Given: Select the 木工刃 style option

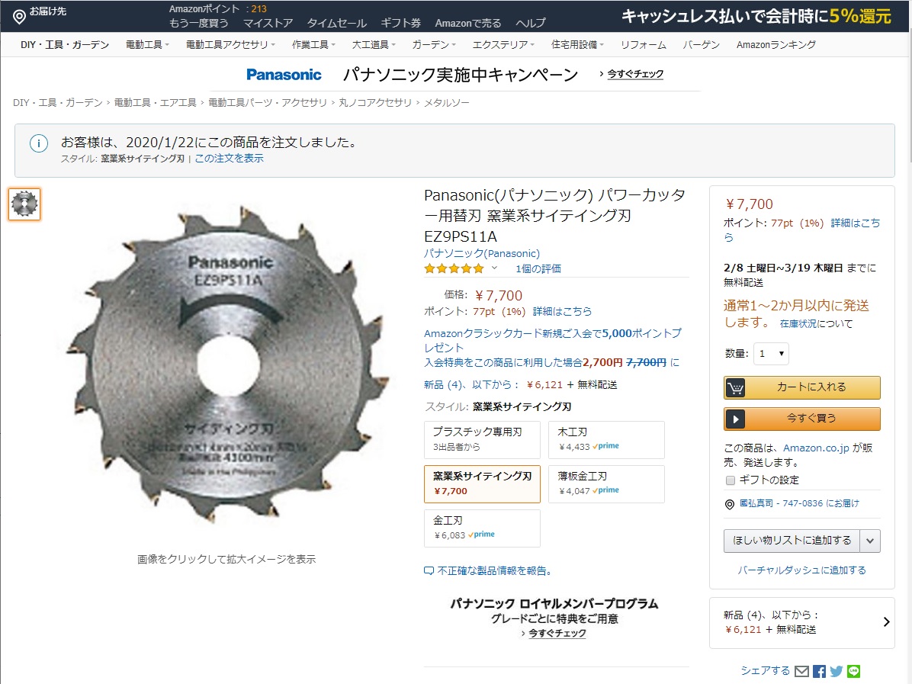Looking at the screenshot, I should coord(606,439).
